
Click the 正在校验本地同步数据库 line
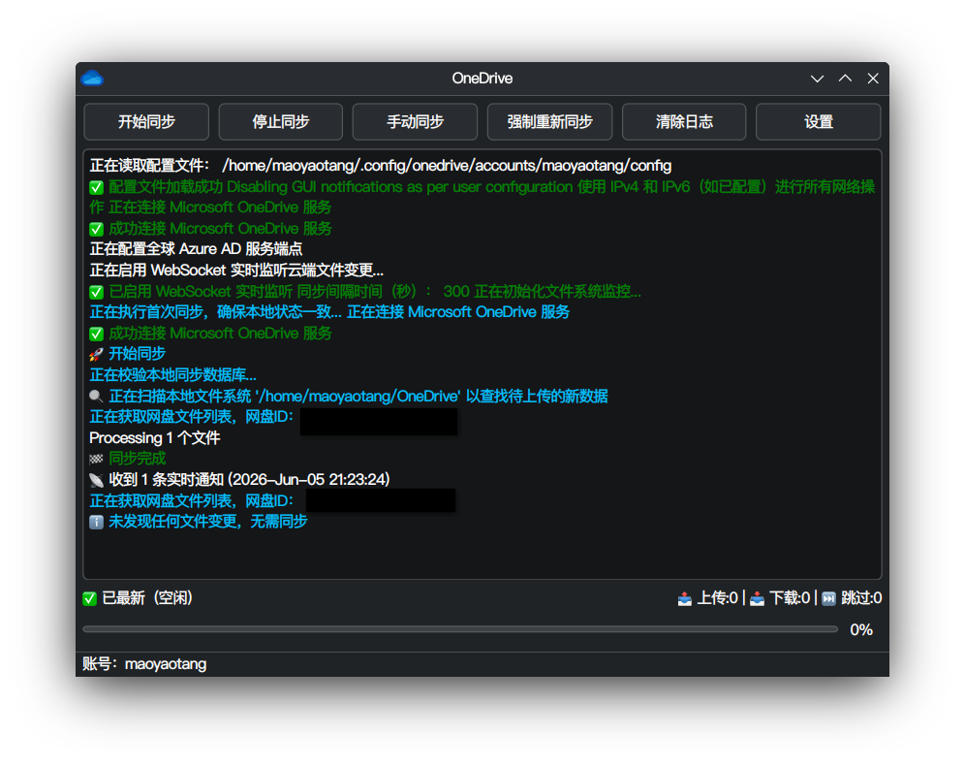coord(172,375)
